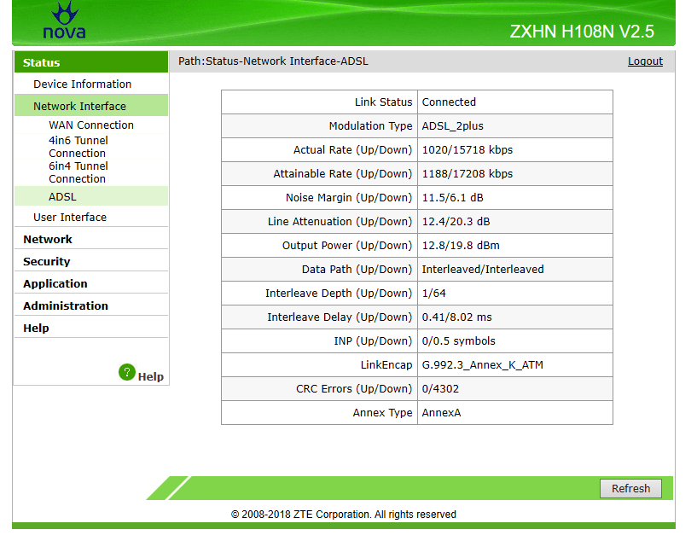This screenshot has height=541, width=697.
Task: Click the Noise Margin (Up/Down) label
Action: [x=349, y=198]
